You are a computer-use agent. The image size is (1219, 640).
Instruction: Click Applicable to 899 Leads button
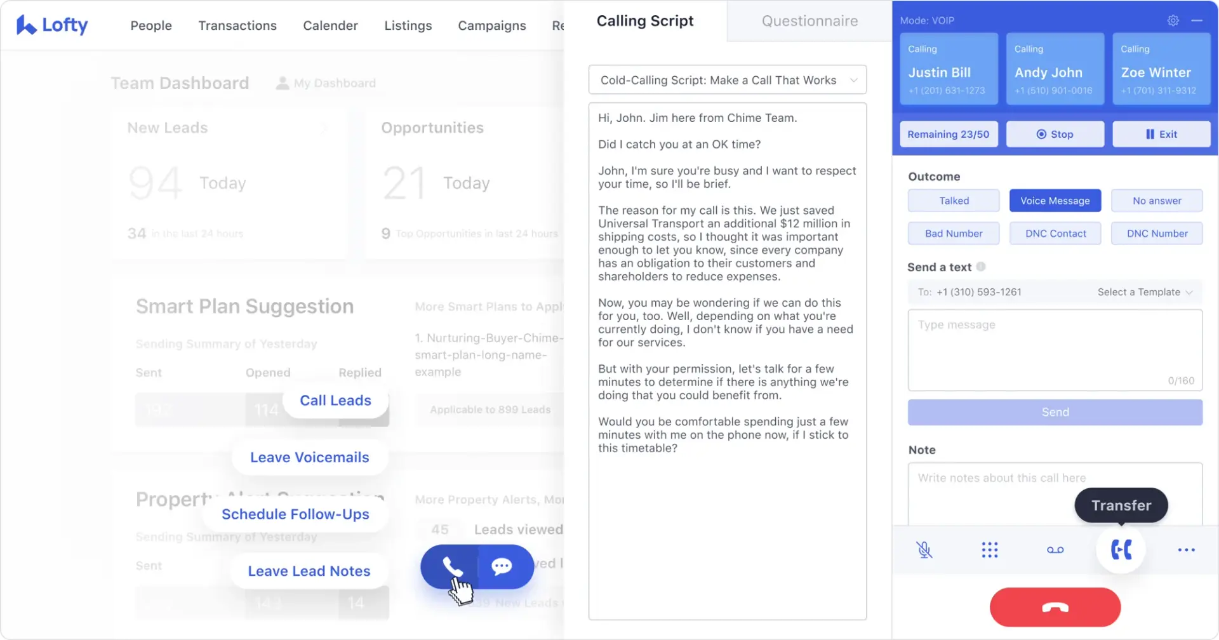click(490, 410)
